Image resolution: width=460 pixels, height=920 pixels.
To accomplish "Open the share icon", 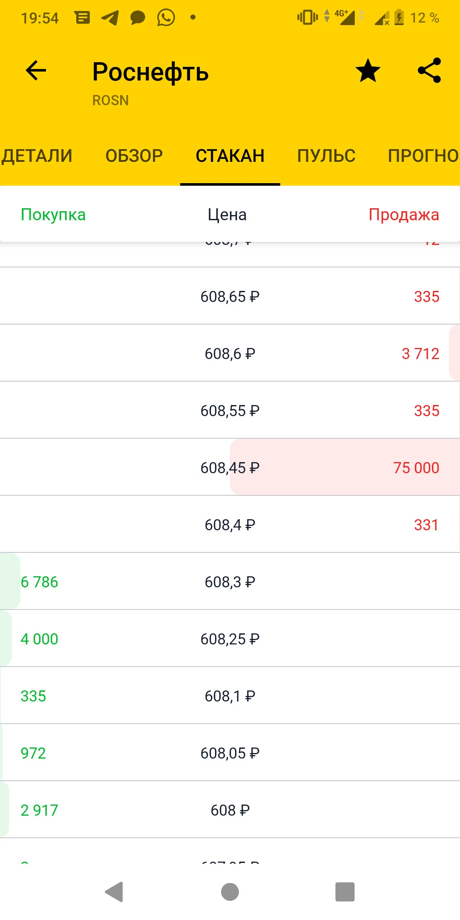I will tap(429, 70).
